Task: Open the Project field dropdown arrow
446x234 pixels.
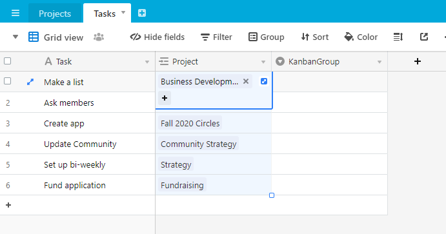Action: click(x=263, y=62)
